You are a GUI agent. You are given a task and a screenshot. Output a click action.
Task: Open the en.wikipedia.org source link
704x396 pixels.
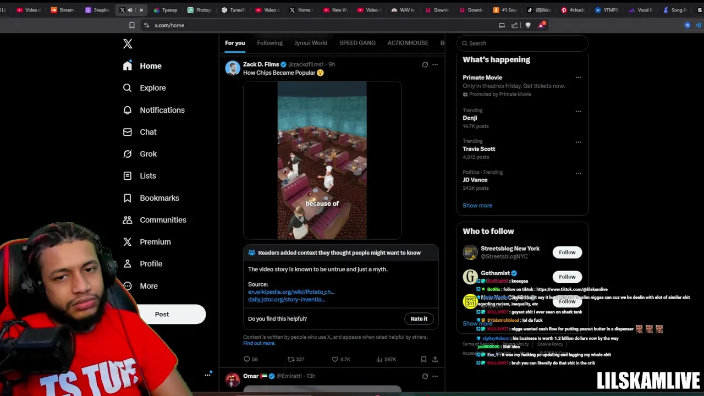291,292
